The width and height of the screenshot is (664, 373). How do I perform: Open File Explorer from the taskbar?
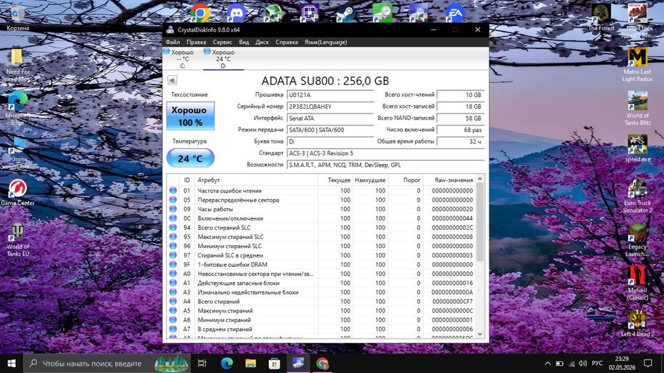(x=251, y=363)
